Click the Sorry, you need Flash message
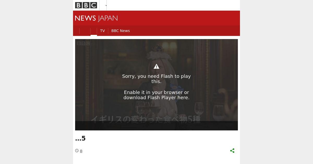The image size is (313, 164). pos(156,79)
